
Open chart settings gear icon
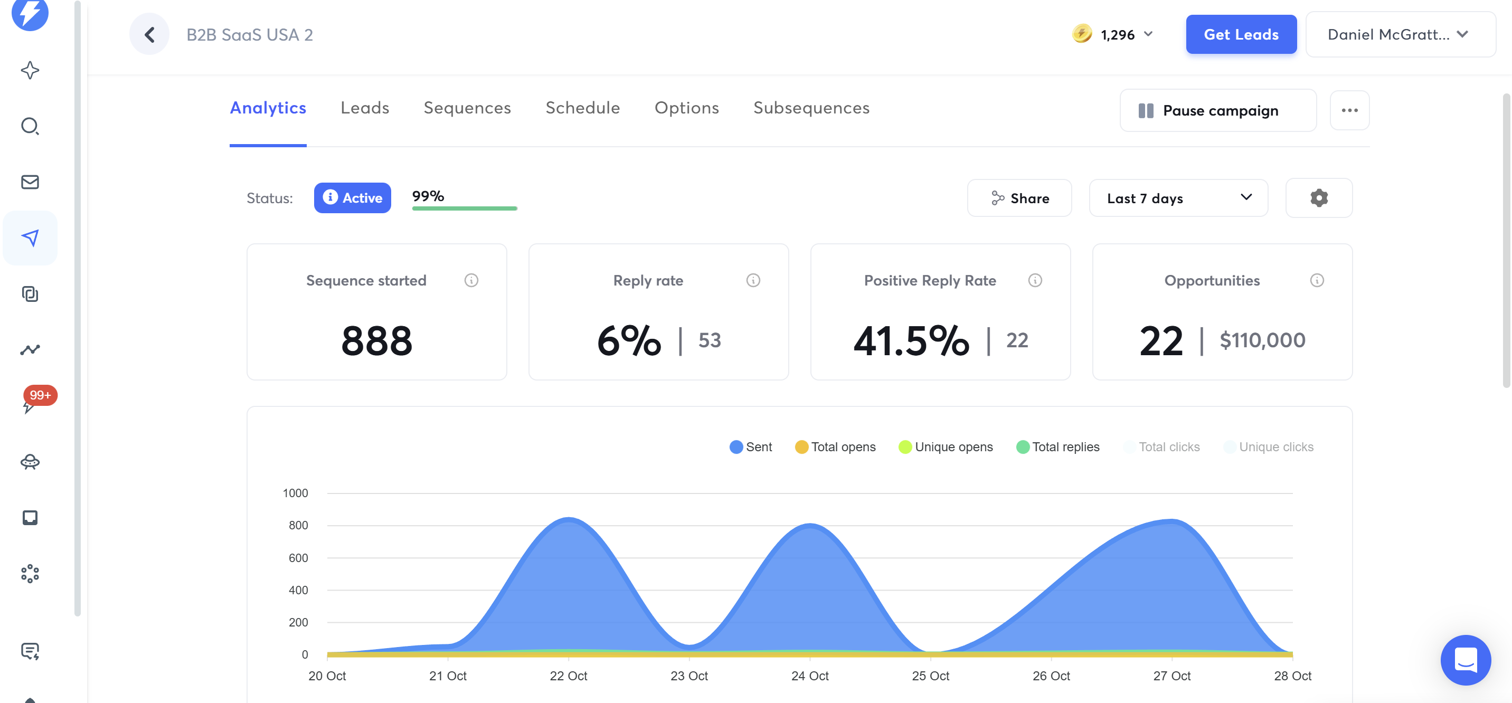(x=1318, y=198)
